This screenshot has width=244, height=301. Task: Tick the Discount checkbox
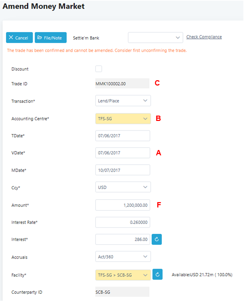click(x=99, y=69)
